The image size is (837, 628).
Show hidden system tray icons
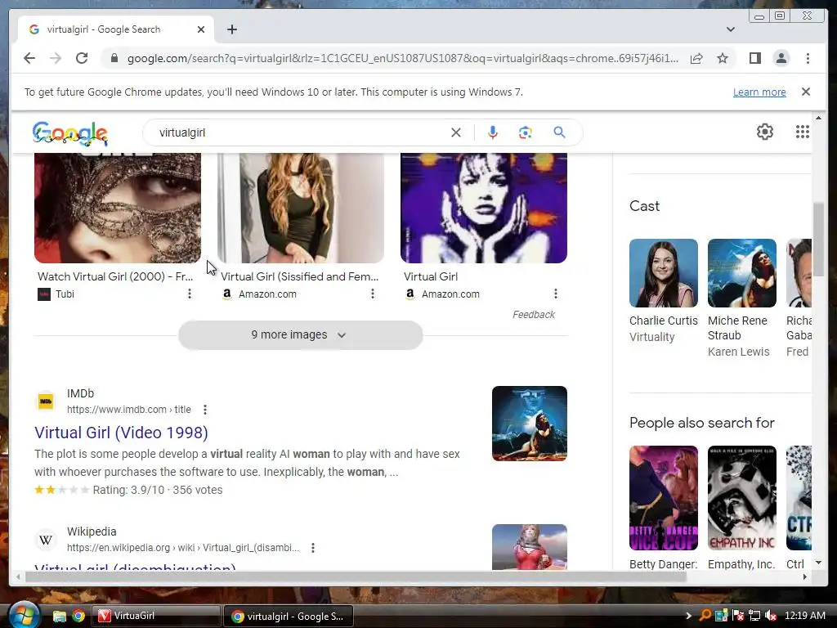(x=688, y=616)
